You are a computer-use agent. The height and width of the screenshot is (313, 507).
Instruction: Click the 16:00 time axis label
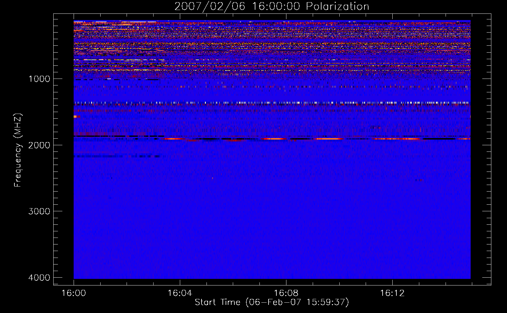(x=74, y=293)
